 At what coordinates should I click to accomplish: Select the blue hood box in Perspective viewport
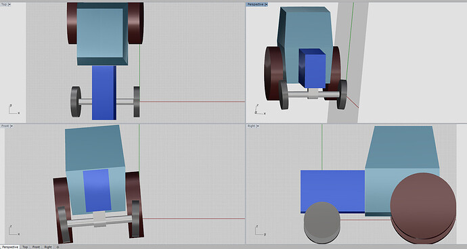312,69
